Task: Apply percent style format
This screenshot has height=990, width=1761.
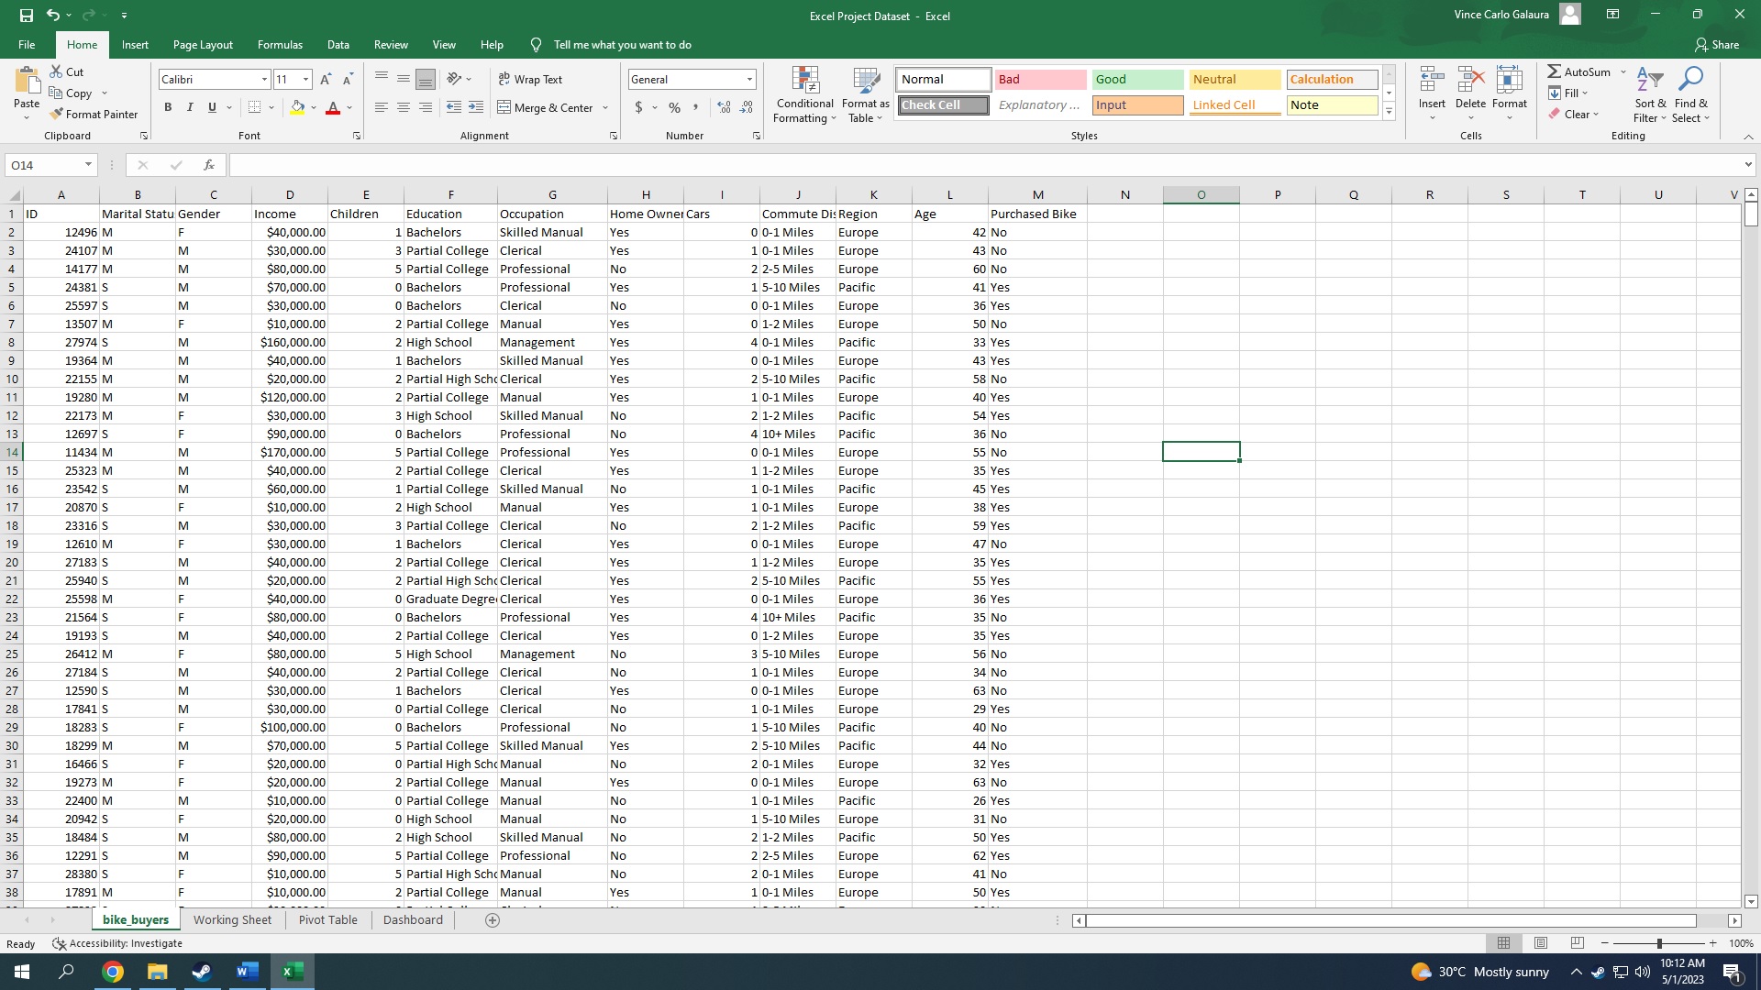Action: pyautogui.click(x=674, y=107)
